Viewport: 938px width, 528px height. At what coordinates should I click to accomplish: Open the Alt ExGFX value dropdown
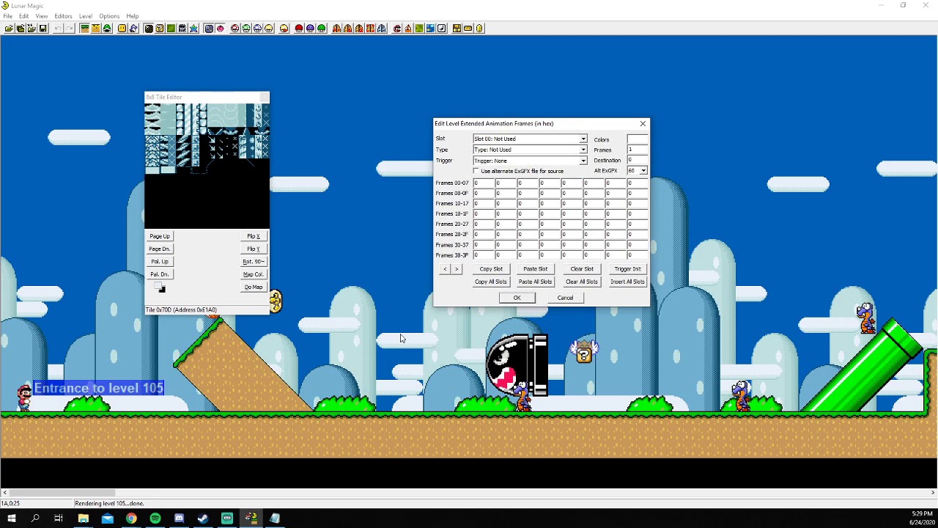click(x=643, y=171)
